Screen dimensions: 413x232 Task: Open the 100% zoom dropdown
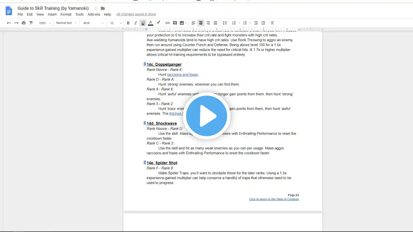[45, 23]
